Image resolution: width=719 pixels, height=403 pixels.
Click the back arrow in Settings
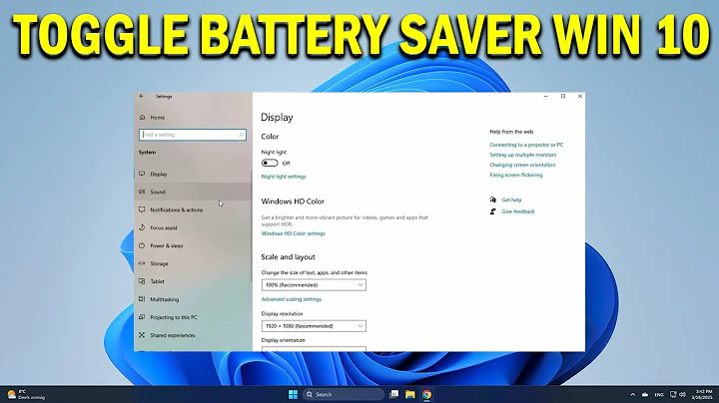coord(142,96)
